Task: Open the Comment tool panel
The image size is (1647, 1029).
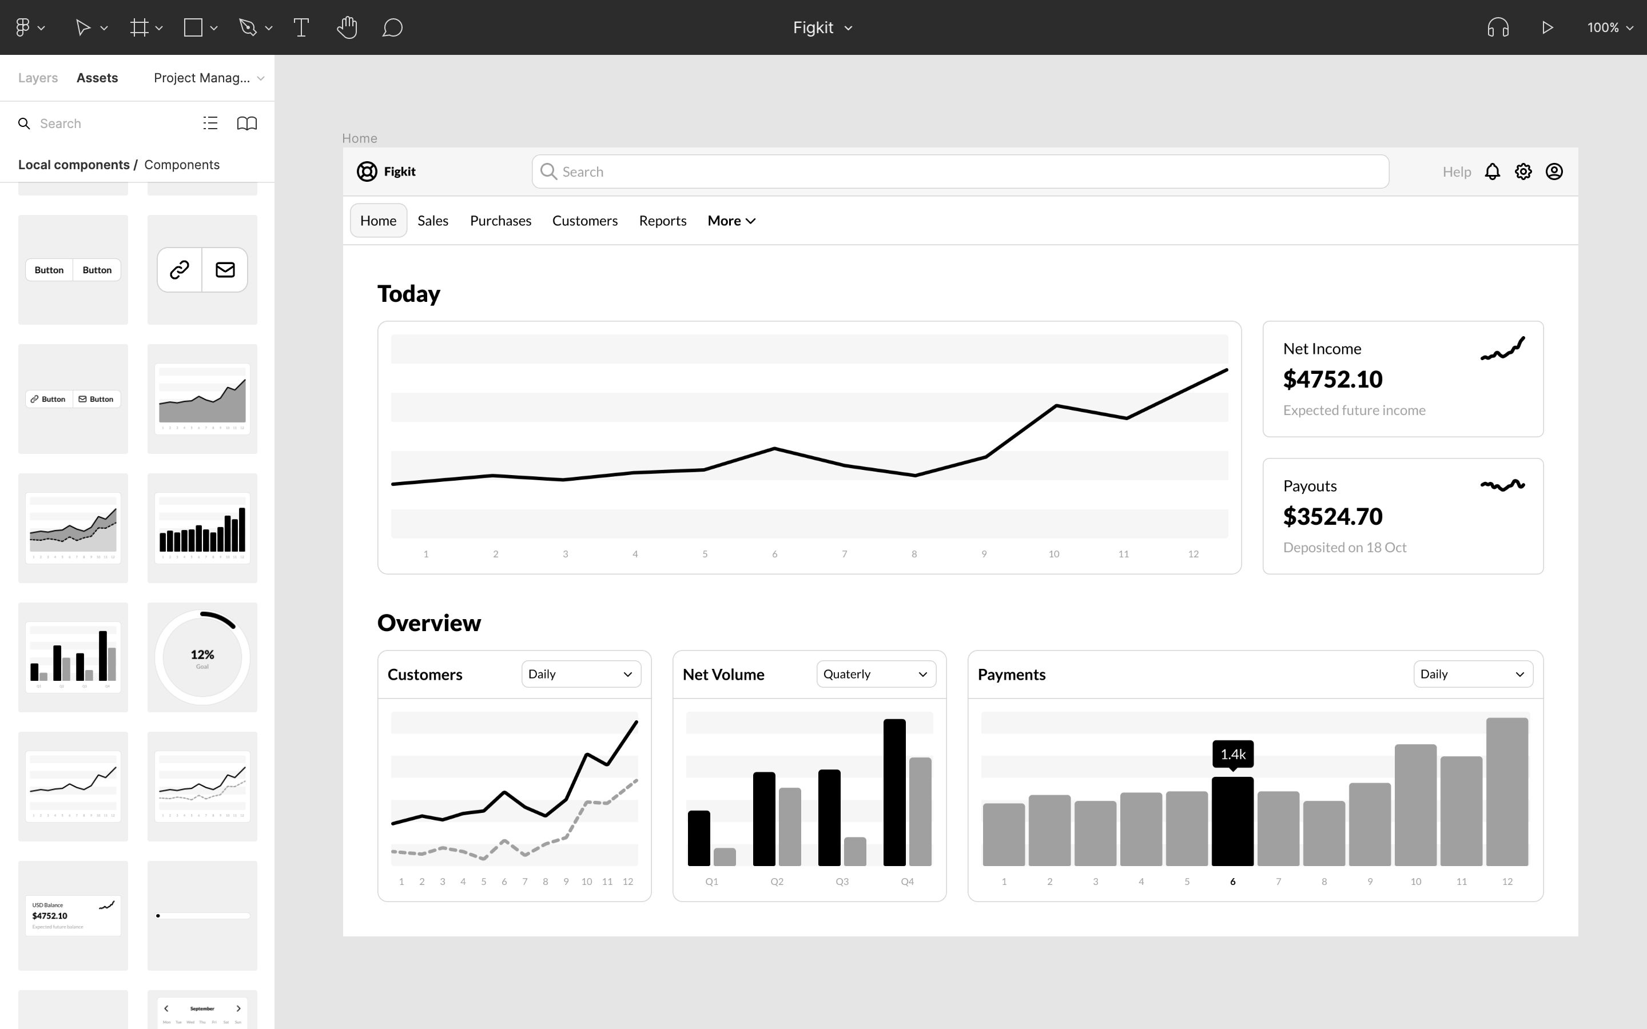Action: [x=392, y=27]
